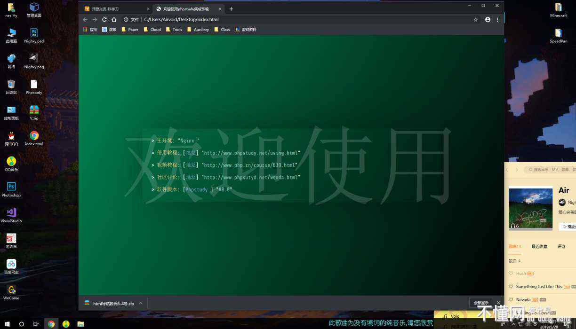Select the 管理桌面 desktop icon
The height and width of the screenshot is (329, 576).
(x=34, y=10)
